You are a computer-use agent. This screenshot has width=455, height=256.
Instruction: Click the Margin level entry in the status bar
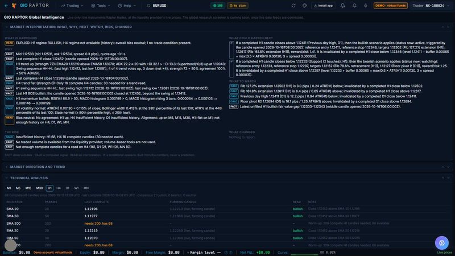[x=204, y=253]
